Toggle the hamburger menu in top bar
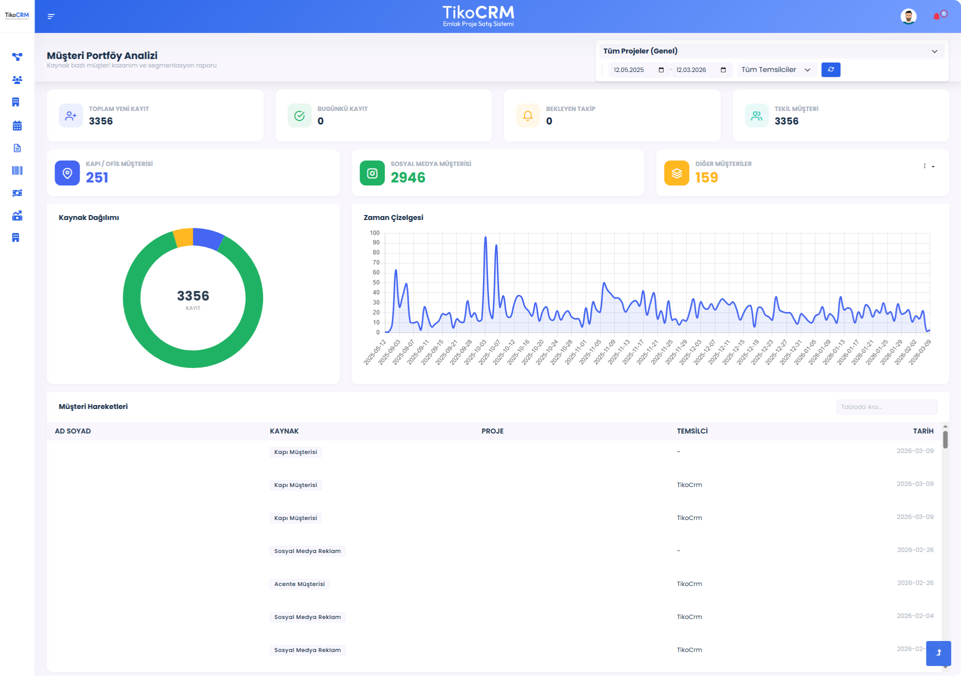 click(51, 16)
